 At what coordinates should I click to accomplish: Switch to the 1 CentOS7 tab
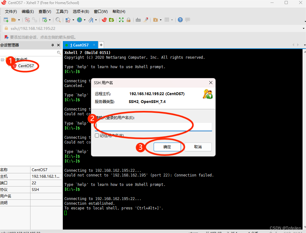[79, 45]
